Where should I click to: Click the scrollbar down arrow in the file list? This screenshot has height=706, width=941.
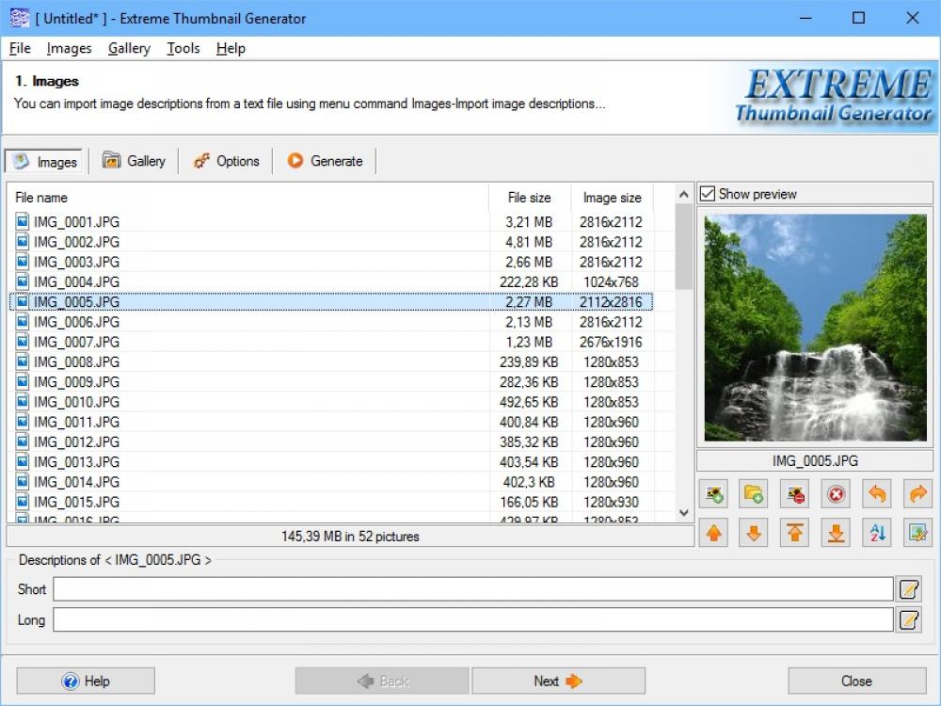coord(683,513)
